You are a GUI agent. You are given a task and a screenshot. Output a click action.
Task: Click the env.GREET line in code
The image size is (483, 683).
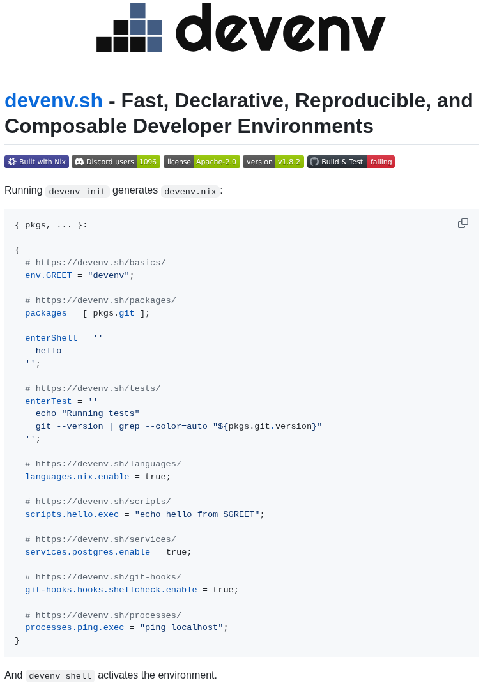80,275
